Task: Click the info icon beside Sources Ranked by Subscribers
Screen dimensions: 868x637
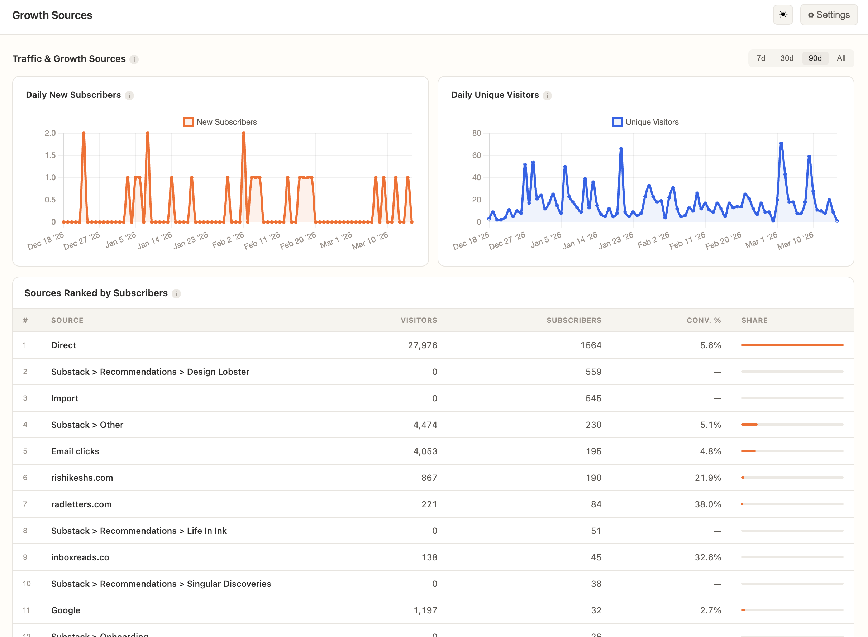Action: tap(176, 293)
